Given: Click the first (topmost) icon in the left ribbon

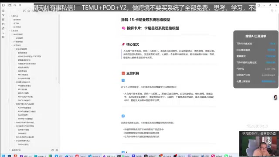Looking at the screenshot, I should tap(3, 11).
